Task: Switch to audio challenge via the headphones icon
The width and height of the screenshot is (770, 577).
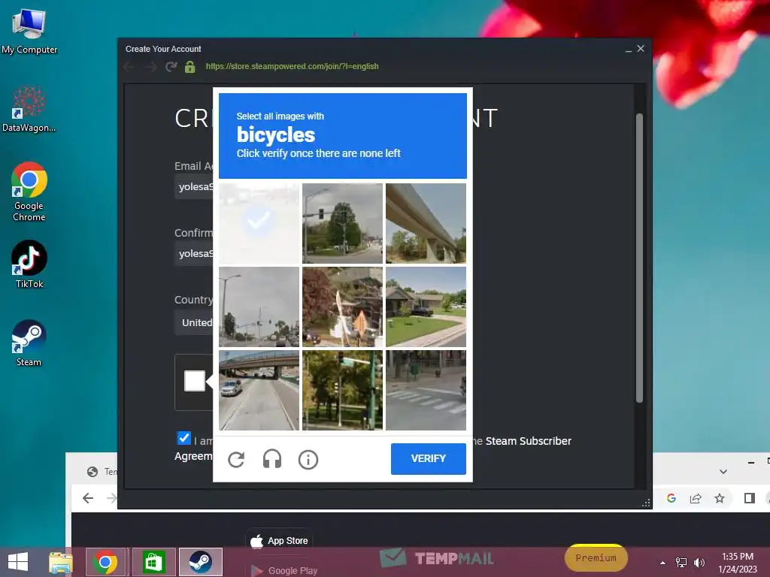Action: tap(272, 460)
